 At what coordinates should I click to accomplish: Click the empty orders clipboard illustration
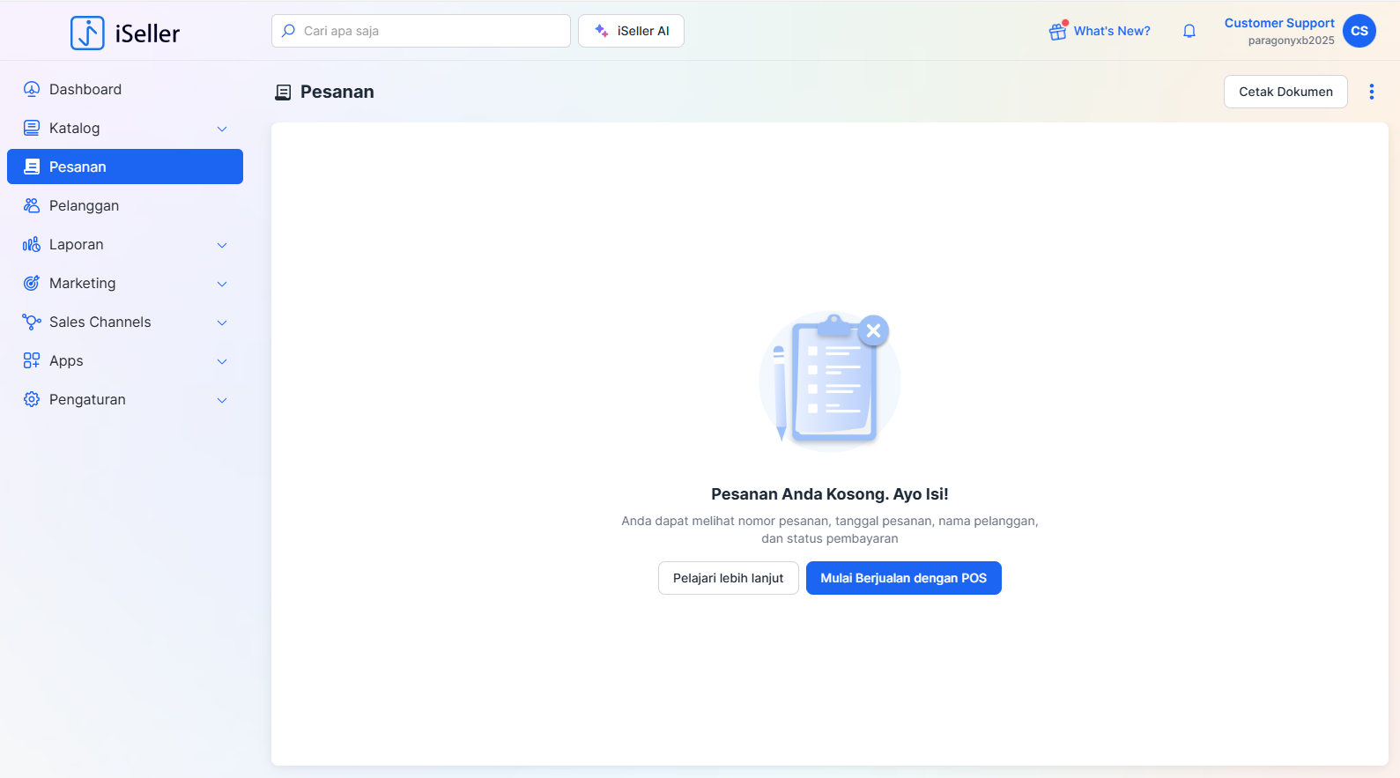(x=829, y=381)
